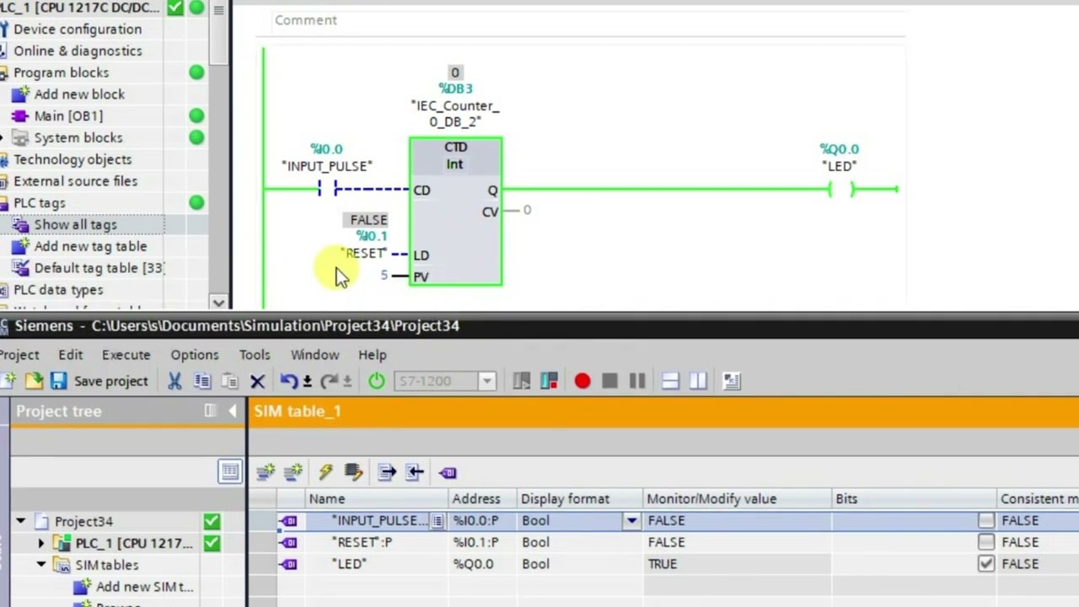Open the S7-1200 device dropdown

pyautogui.click(x=486, y=381)
